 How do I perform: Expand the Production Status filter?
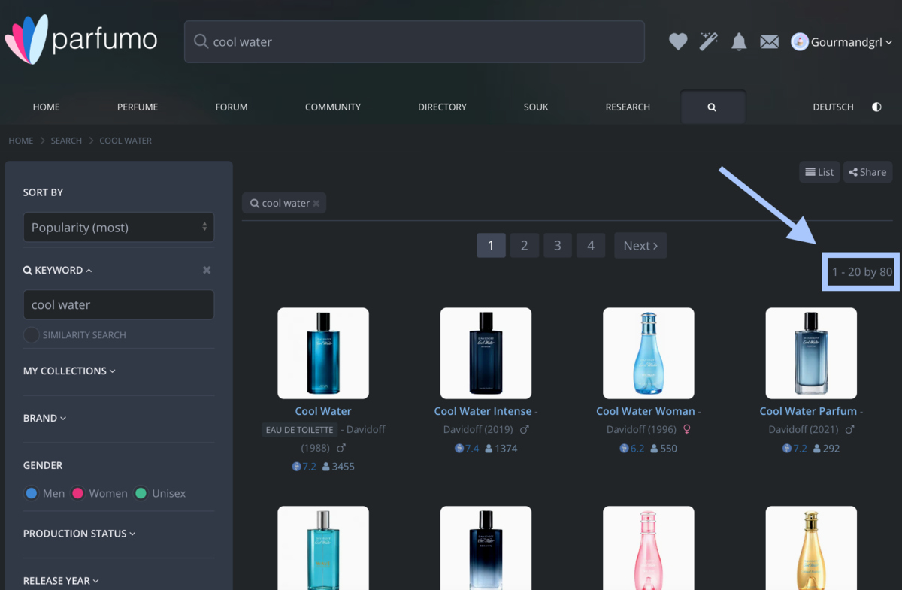click(79, 534)
